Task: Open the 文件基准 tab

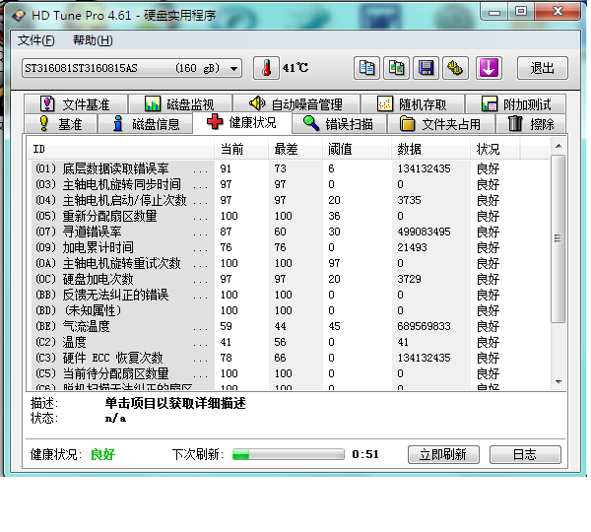Action: point(76,104)
